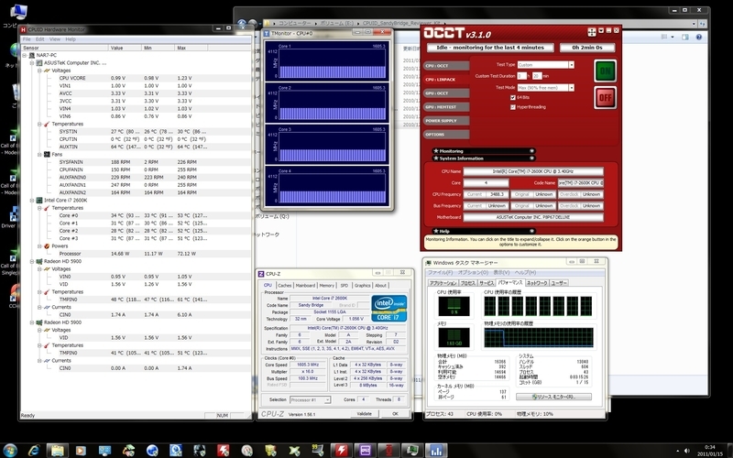Click the OCCT title bar down-arrow icon
The width and height of the screenshot is (733, 458).
(x=601, y=30)
